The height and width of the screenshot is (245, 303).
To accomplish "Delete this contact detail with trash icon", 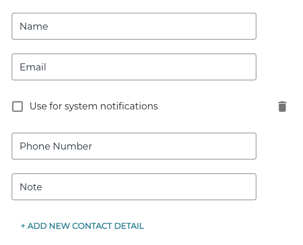I will coord(282,106).
